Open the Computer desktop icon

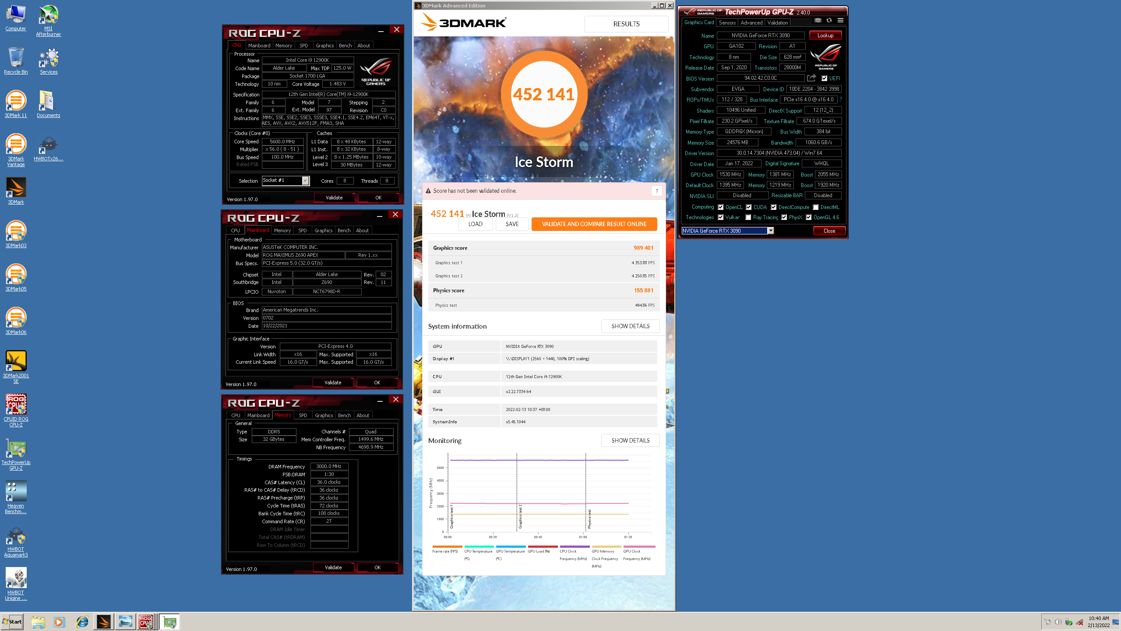click(16, 18)
